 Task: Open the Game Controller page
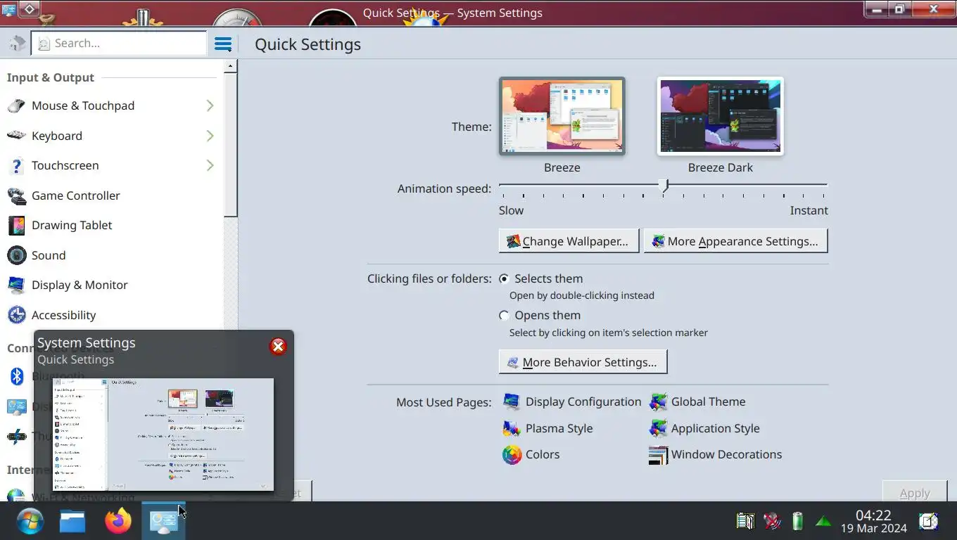click(111, 195)
